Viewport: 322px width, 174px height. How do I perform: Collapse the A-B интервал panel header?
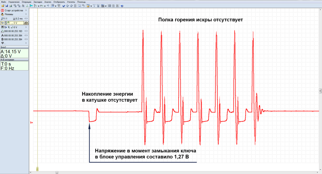pyautogui.click(x=14, y=59)
